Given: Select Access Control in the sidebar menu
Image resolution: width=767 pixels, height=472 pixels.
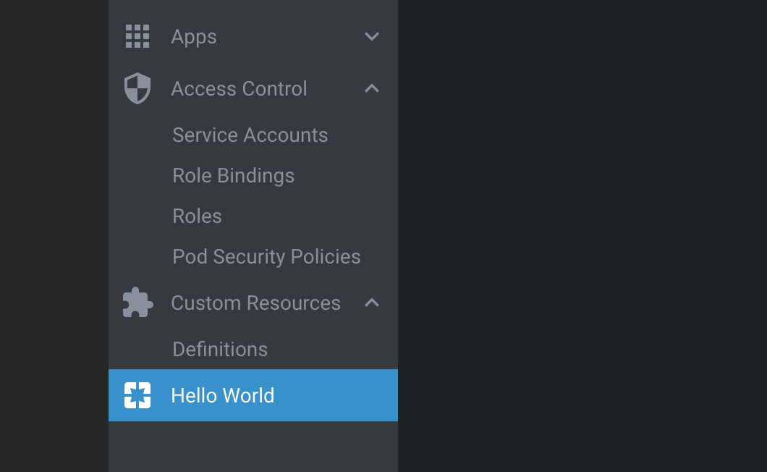Looking at the screenshot, I should [239, 88].
